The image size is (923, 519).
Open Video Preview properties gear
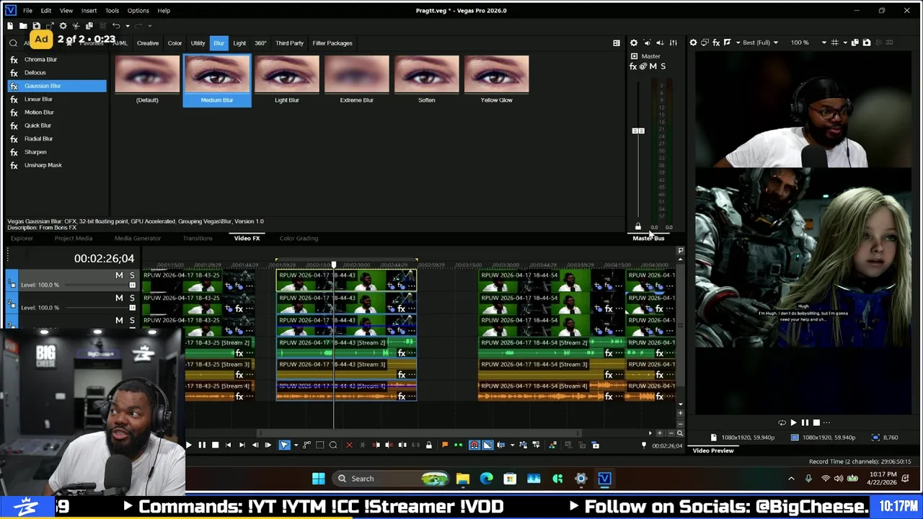pos(693,43)
